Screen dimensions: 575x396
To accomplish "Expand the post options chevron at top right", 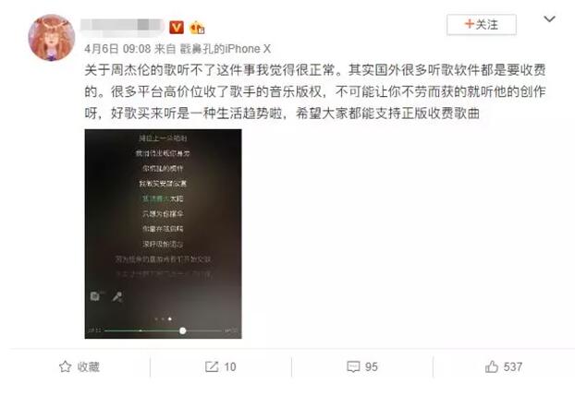I will point(549,18).
